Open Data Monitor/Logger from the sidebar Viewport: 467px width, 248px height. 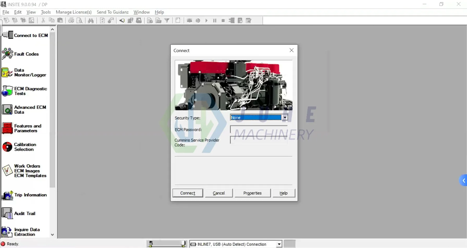24,72
